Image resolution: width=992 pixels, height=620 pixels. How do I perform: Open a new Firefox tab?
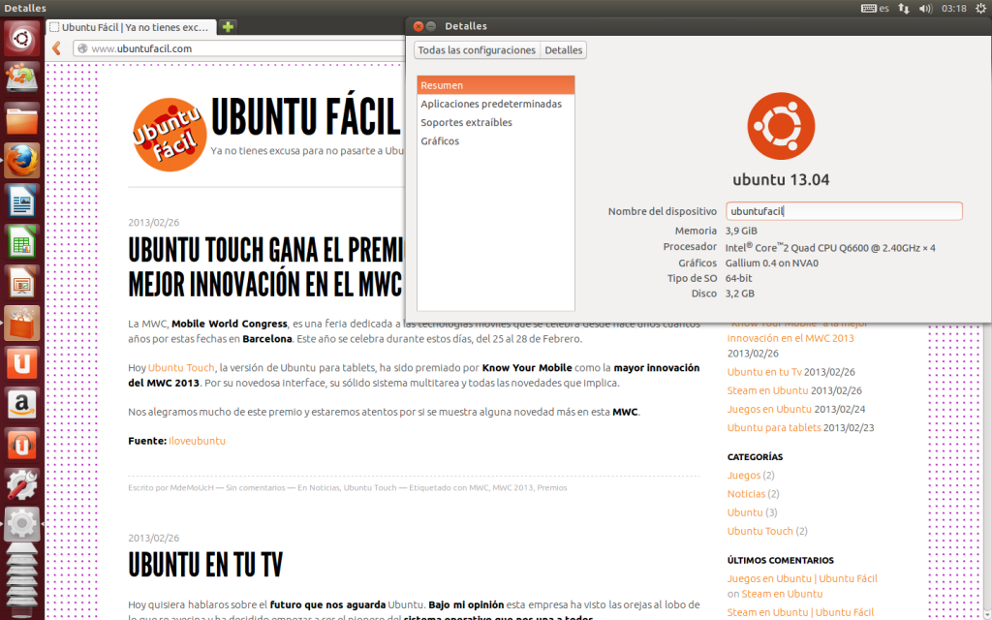[228, 26]
